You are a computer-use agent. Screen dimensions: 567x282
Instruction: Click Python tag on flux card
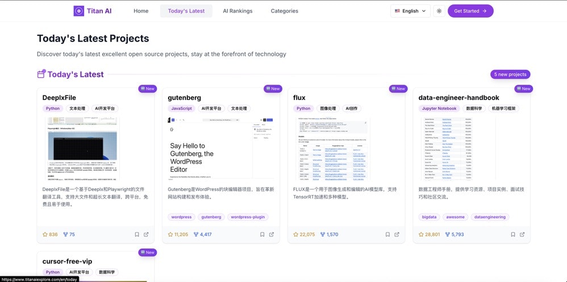303,109
